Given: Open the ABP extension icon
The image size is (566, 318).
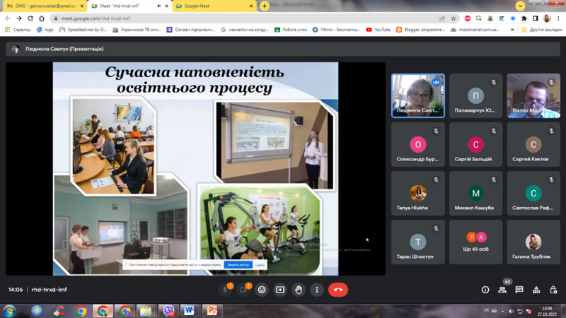Looking at the screenshot, I should click(x=468, y=18).
